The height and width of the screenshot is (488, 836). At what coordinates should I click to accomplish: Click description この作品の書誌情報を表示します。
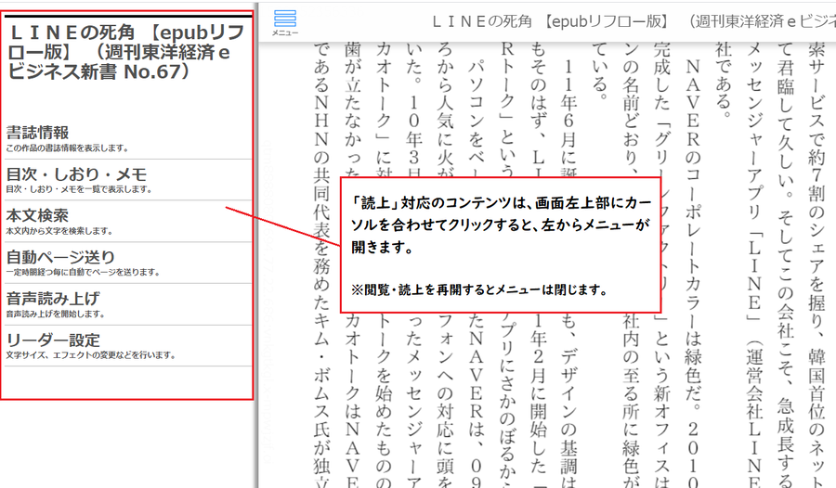coord(67,148)
